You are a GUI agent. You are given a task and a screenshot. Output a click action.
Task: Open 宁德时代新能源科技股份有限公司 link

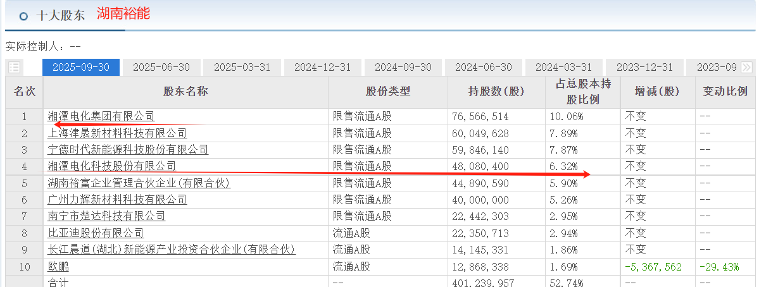(128, 150)
